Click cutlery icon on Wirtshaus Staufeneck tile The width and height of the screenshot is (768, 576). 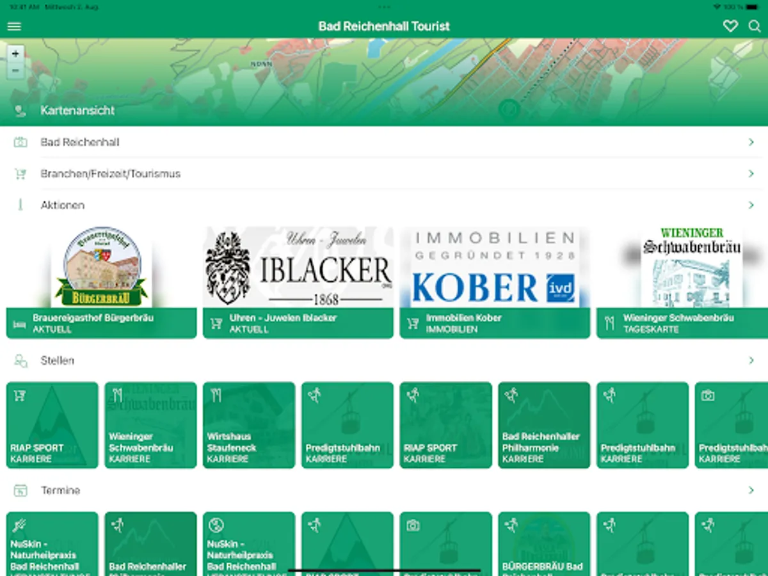click(x=216, y=395)
